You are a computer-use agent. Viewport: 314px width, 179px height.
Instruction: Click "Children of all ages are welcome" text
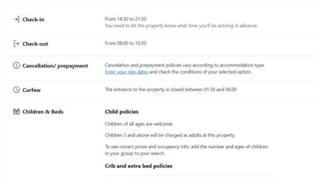139,124
